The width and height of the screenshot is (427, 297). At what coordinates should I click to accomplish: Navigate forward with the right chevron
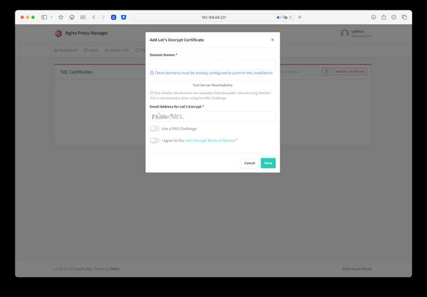(103, 17)
